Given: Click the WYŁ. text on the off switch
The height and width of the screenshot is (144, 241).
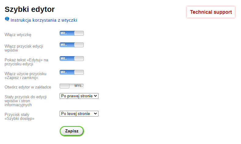Looking at the screenshot, I should coord(79,86).
